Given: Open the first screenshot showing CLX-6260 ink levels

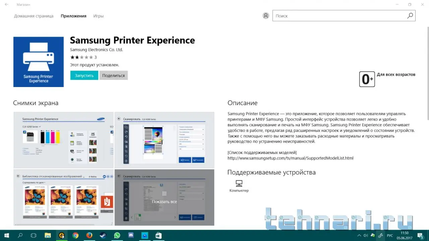Looking at the screenshot, I should coord(64,140).
